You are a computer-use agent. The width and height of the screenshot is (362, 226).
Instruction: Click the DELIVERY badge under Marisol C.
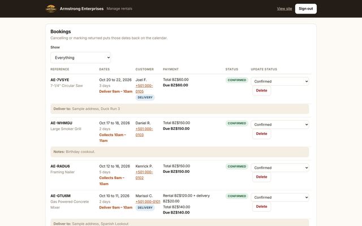(145, 208)
